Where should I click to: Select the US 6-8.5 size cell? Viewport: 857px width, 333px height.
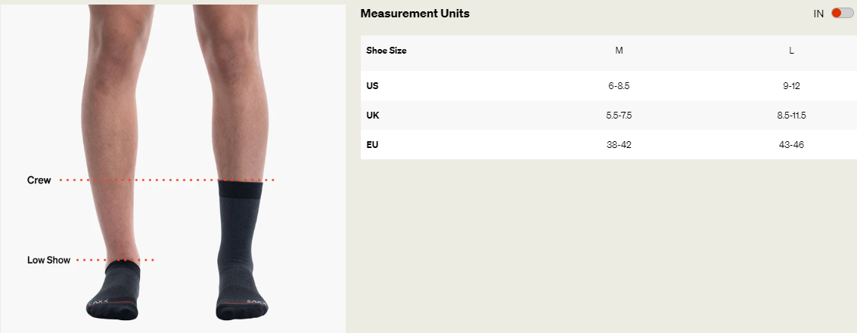tap(619, 86)
